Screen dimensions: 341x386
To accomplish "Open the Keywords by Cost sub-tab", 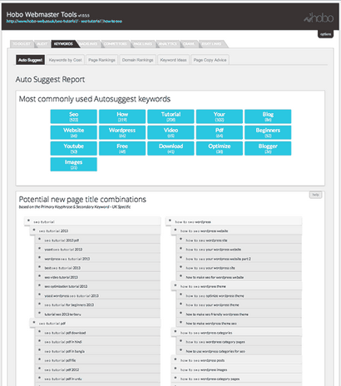I will [x=65, y=60].
